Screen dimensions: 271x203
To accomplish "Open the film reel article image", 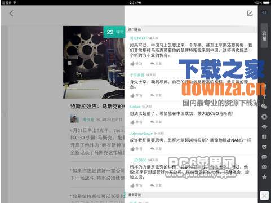I will pos(94,62).
